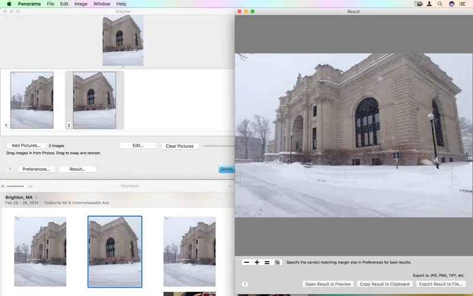This screenshot has height=296, width=473.
Task: Open help in the Stitcher window
Action: point(9,169)
